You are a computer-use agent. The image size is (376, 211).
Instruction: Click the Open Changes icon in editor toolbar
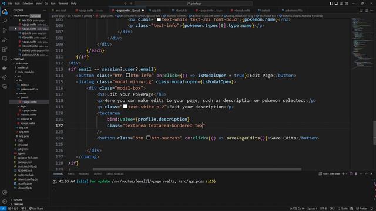pyautogui.click(x=361, y=11)
